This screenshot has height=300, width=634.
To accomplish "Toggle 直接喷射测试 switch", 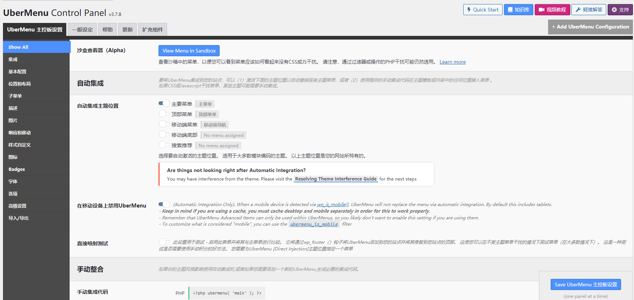I will coord(164,242).
